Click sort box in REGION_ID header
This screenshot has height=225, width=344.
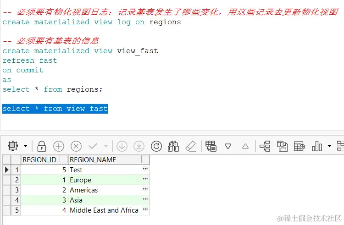tap(64, 159)
